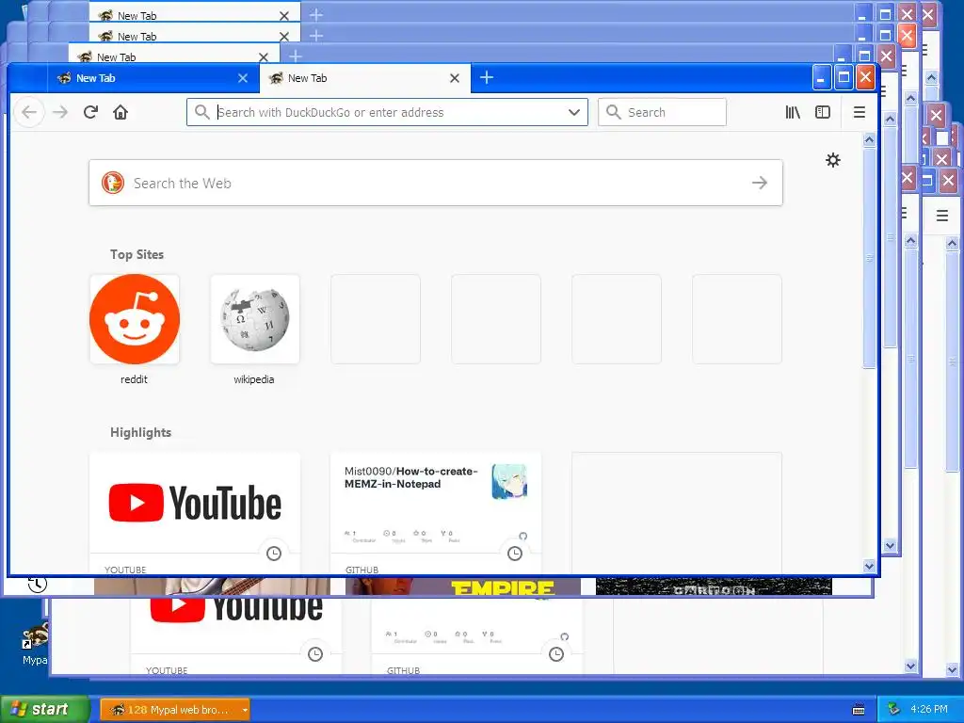The height and width of the screenshot is (723, 964).
Task: Click the Search the Web field
Action: 436,183
